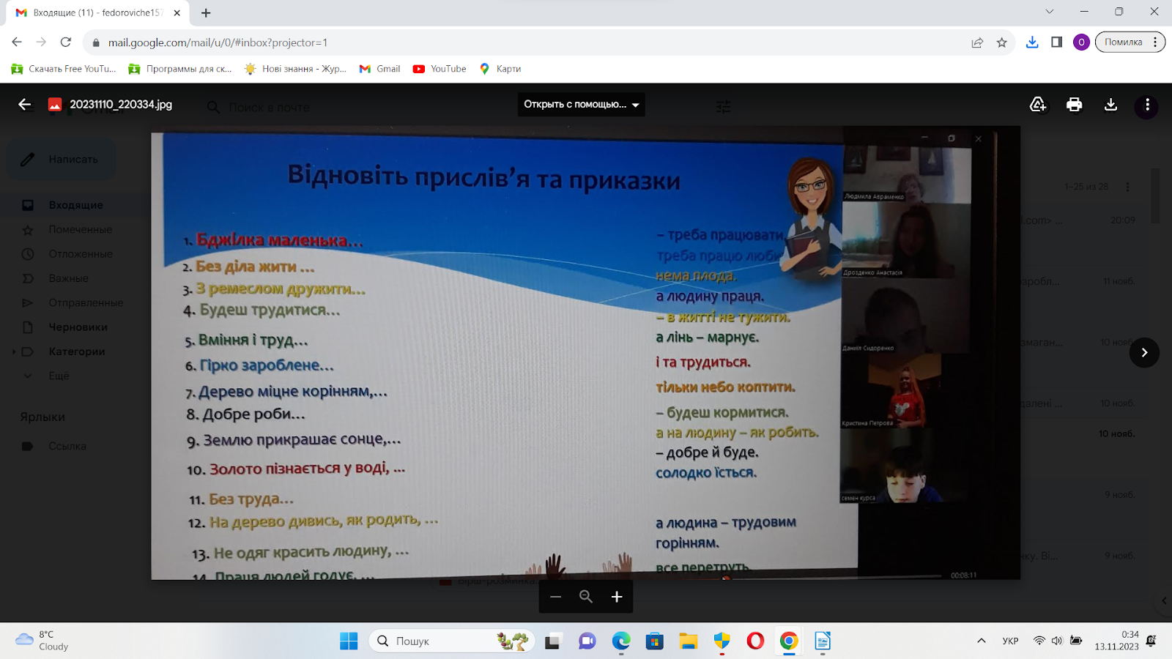Viewport: 1172px width, 659px height.
Task: Open the chat app on taskbar
Action: click(x=587, y=641)
